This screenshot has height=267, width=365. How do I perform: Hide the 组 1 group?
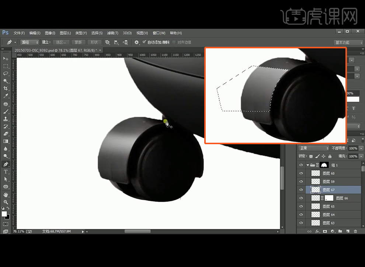point(301,165)
